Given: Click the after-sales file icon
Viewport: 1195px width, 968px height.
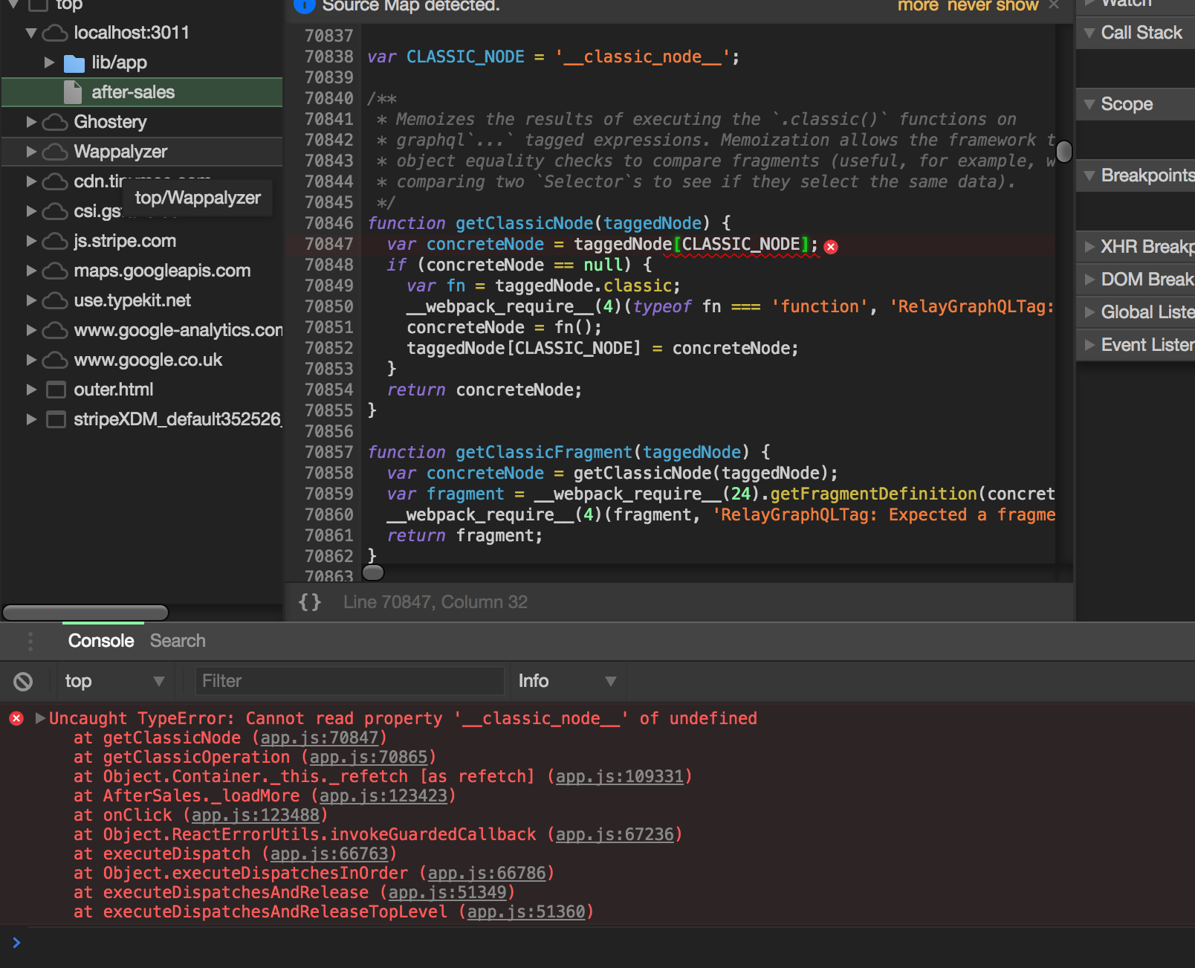Looking at the screenshot, I should (x=73, y=92).
